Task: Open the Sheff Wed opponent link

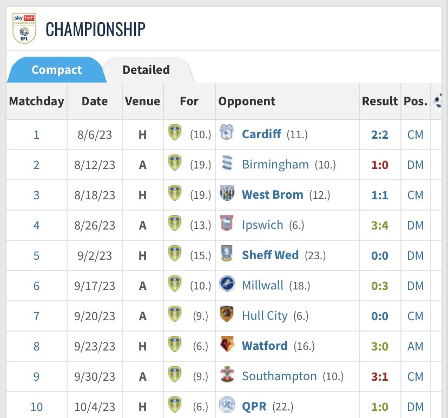Action: [x=270, y=255]
